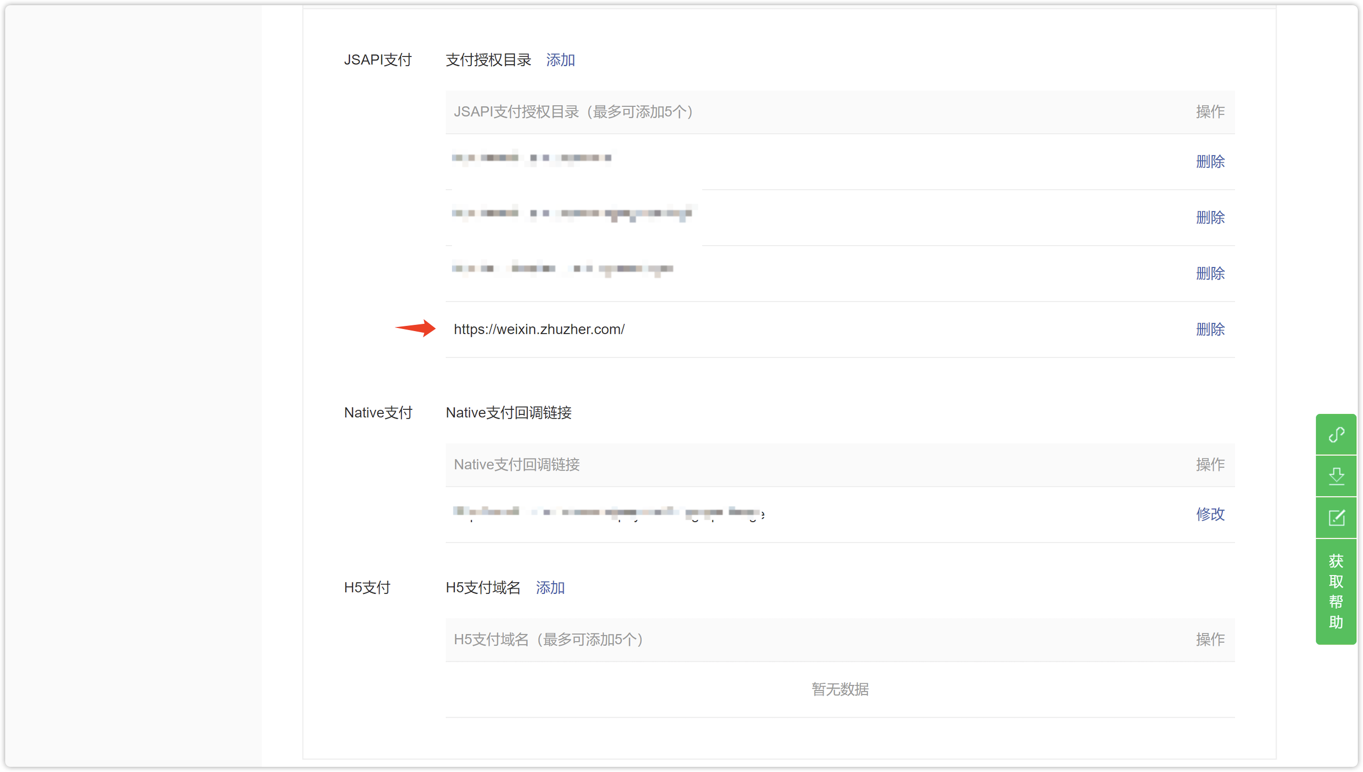Image resolution: width=1363 pixels, height=772 pixels.
Task: Click 添加 next to 支付授权目录
Action: click(561, 60)
